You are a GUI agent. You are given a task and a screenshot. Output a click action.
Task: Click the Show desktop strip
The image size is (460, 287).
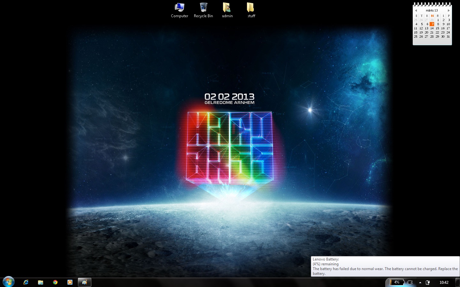458,283
